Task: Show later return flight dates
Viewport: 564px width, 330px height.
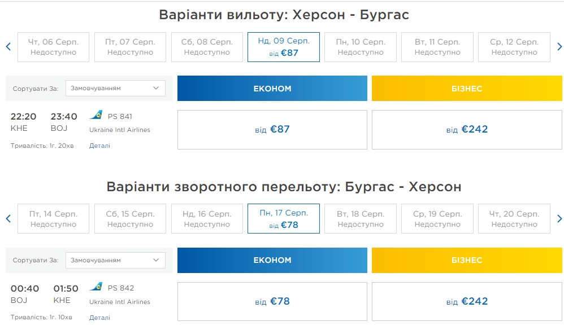Action: click(559, 218)
